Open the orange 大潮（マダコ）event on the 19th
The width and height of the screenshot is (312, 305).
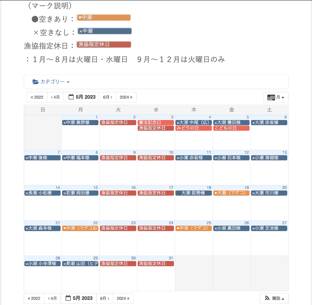pyautogui.click(x=231, y=193)
